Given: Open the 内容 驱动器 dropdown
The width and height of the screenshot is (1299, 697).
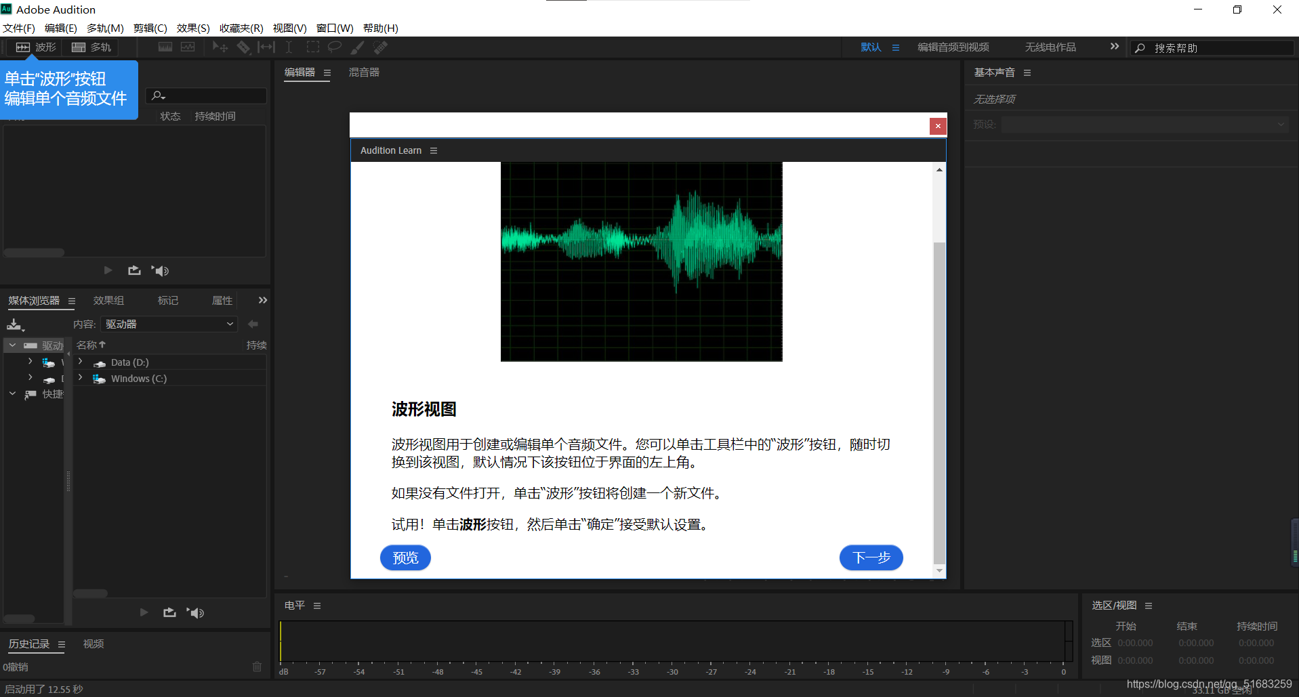Looking at the screenshot, I should point(169,324).
